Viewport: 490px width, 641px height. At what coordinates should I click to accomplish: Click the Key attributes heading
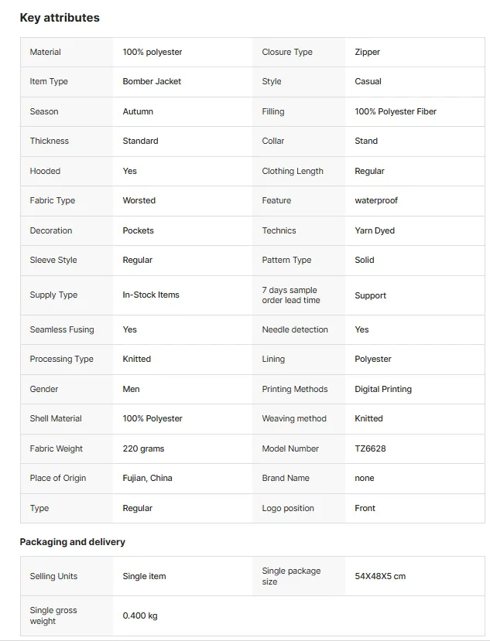point(60,18)
